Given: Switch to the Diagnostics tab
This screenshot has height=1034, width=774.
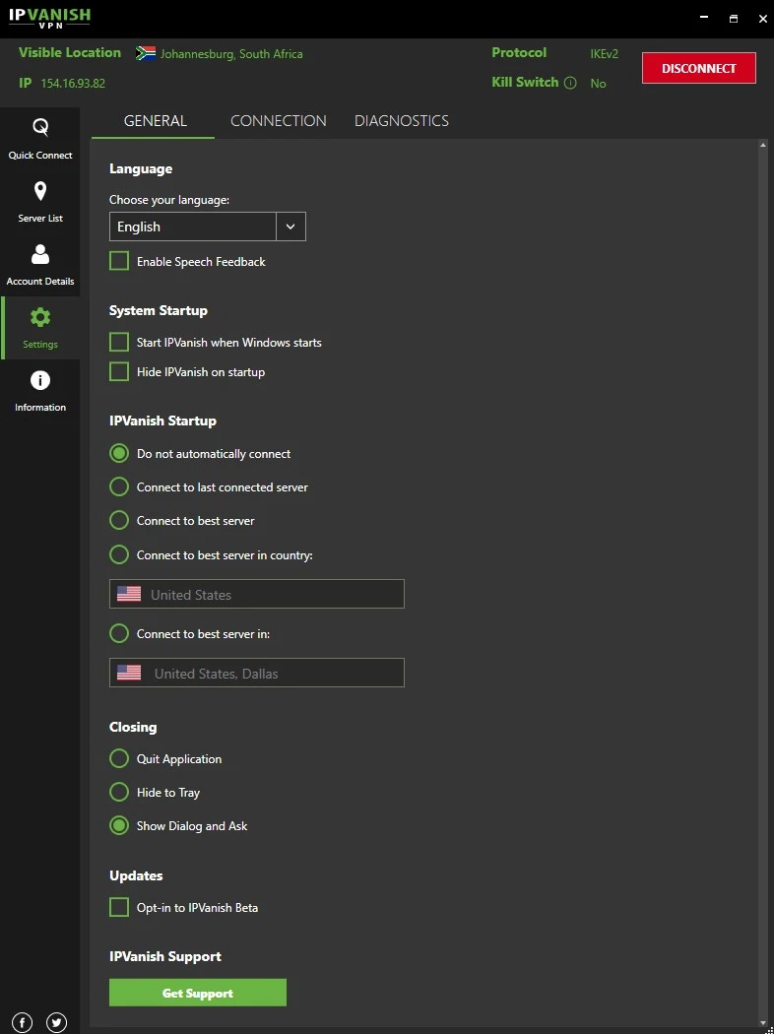Looking at the screenshot, I should pos(402,121).
